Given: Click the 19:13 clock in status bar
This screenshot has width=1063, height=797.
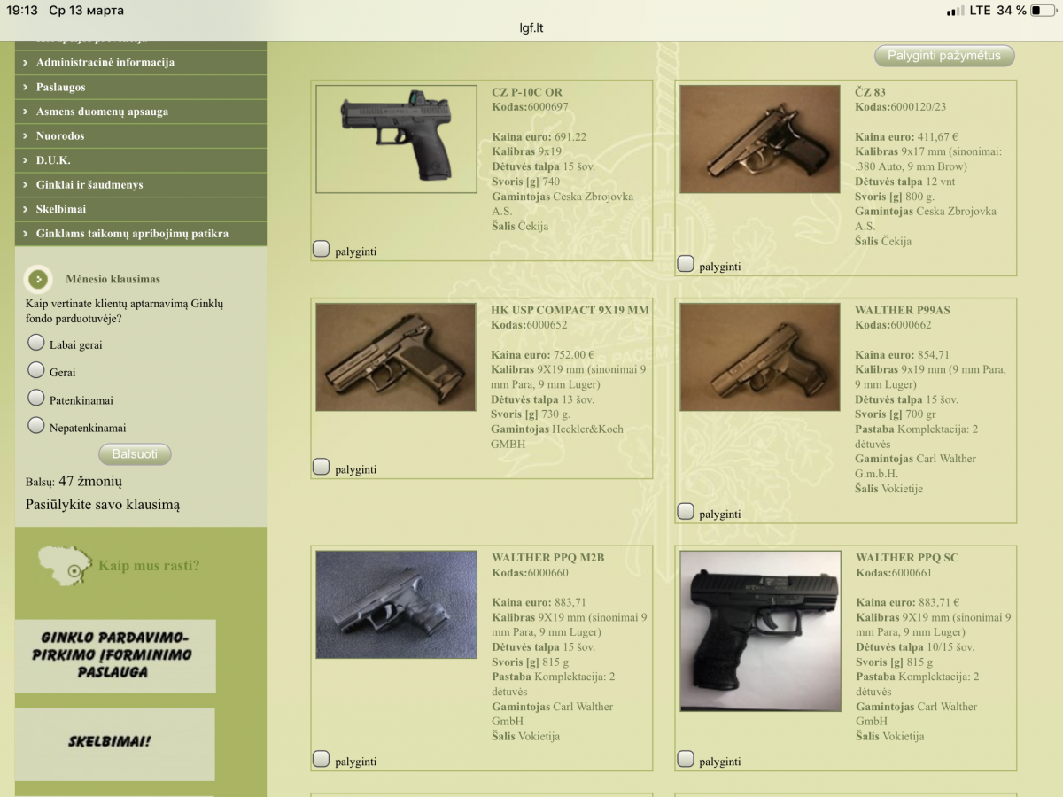Looking at the screenshot, I should pyautogui.click(x=22, y=11).
